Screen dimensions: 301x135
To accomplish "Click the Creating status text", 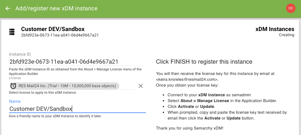I will click(287, 35).
